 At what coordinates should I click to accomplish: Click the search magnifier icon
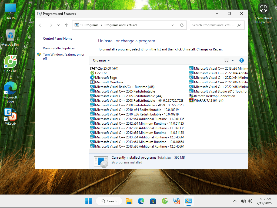click(x=239, y=25)
